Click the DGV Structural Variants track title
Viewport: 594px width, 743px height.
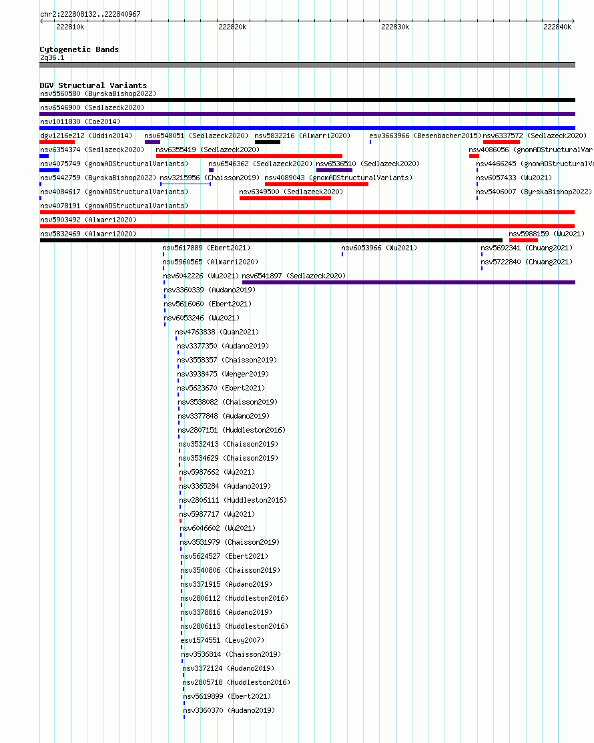[x=93, y=85]
